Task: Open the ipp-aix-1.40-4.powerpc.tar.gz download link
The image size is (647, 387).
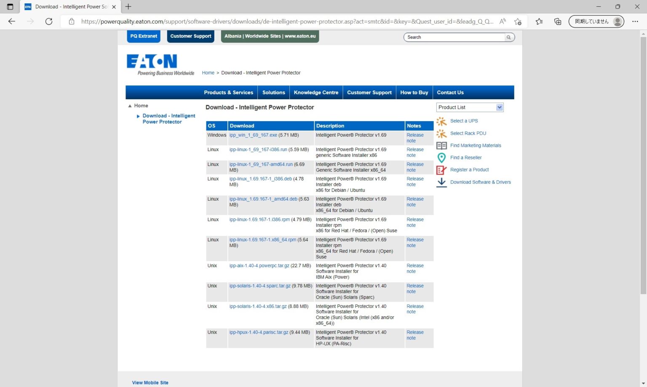Action: [259, 266]
